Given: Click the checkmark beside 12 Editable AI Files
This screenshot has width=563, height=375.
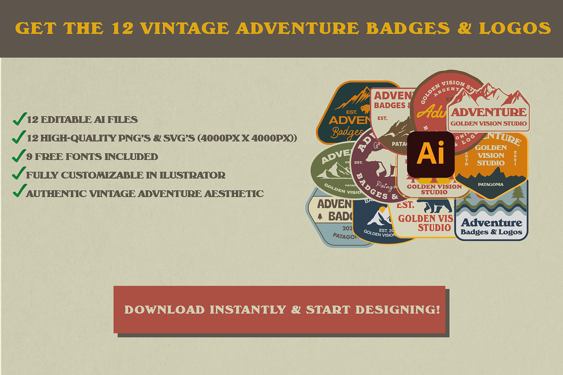Looking at the screenshot, I should [19, 119].
